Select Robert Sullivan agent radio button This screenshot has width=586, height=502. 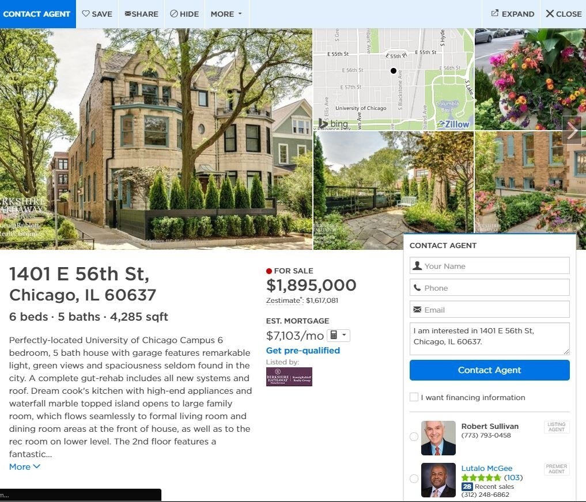(x=414, y=436)
